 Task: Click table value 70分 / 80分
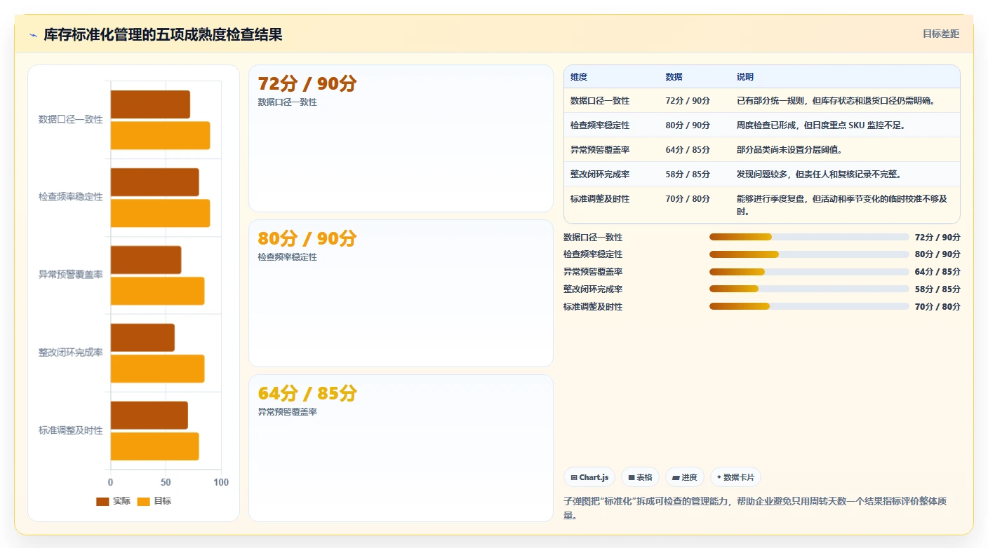click(688, 199)
